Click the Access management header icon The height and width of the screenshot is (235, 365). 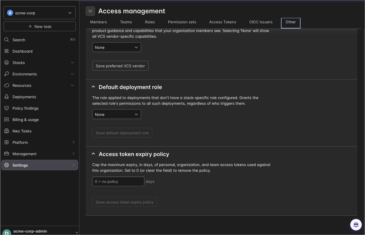[90, 11]
